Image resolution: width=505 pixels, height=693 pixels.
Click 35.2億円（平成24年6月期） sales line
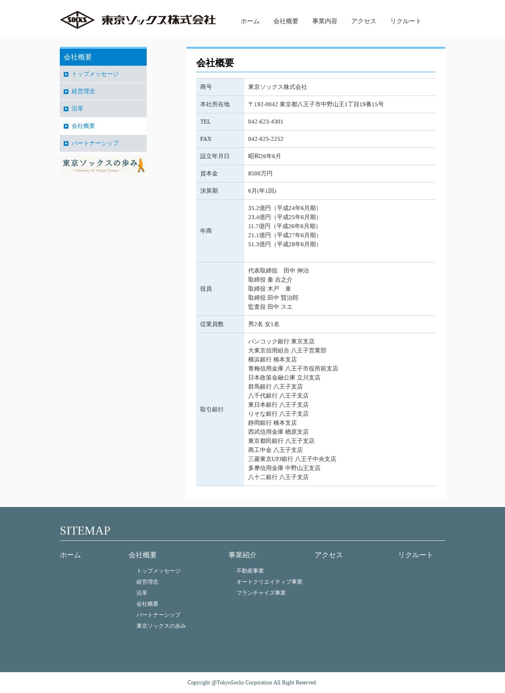pos(285,208)
